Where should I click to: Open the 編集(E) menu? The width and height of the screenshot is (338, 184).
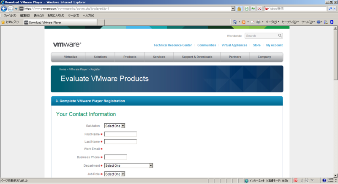25,16
